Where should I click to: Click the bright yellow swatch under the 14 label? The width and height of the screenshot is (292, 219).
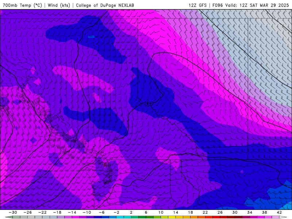point(172,217)
